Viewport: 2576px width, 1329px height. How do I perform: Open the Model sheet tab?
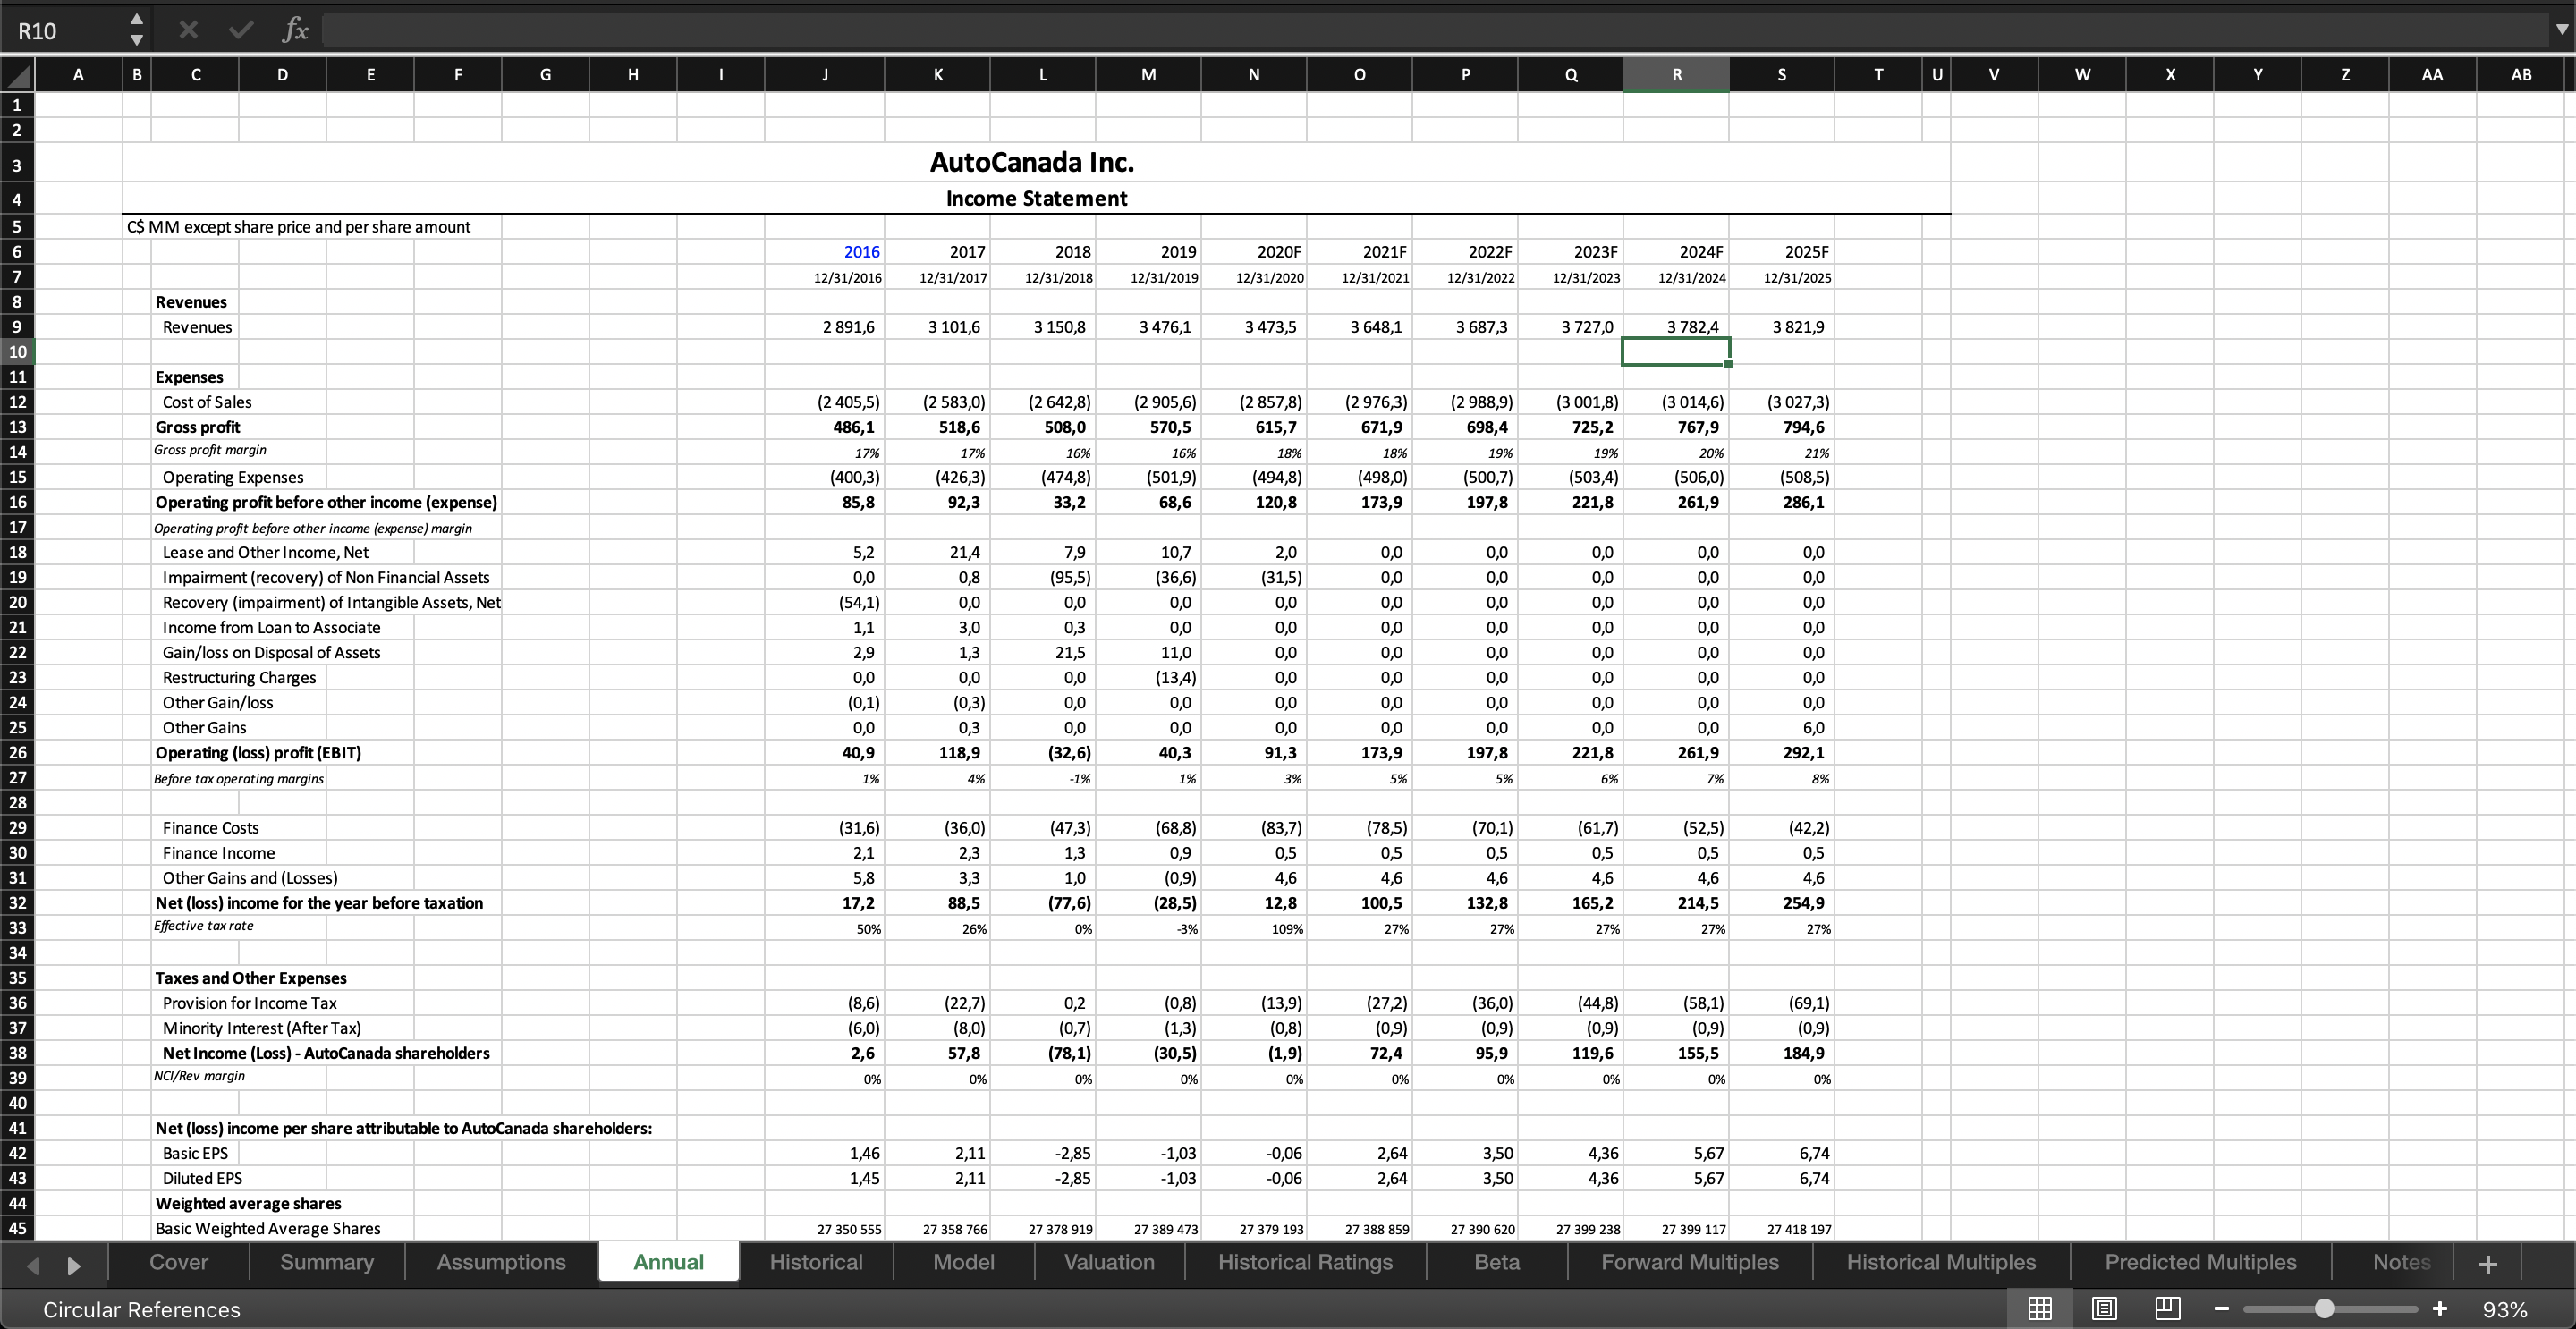click(964, 1262)
